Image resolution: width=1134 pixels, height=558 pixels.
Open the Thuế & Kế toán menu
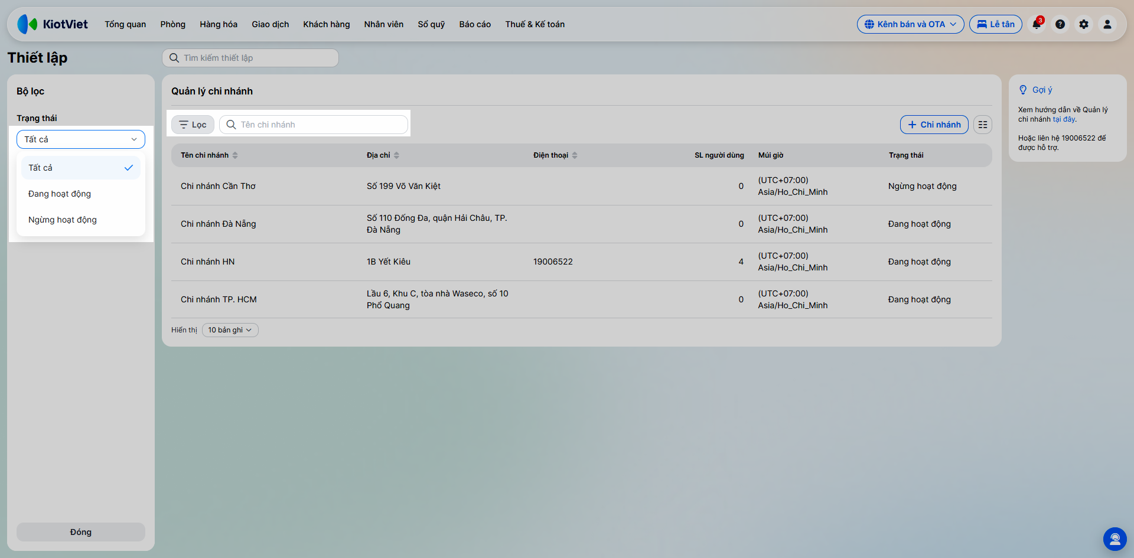coord(535,24)
